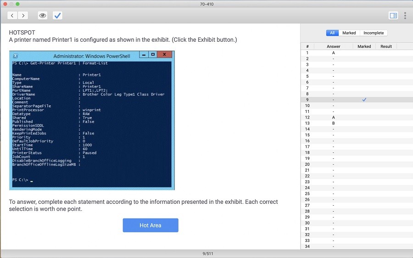Select question row 5
Image resolution: width=413 pixels, height=258 pixels.
tap(357, 76)
